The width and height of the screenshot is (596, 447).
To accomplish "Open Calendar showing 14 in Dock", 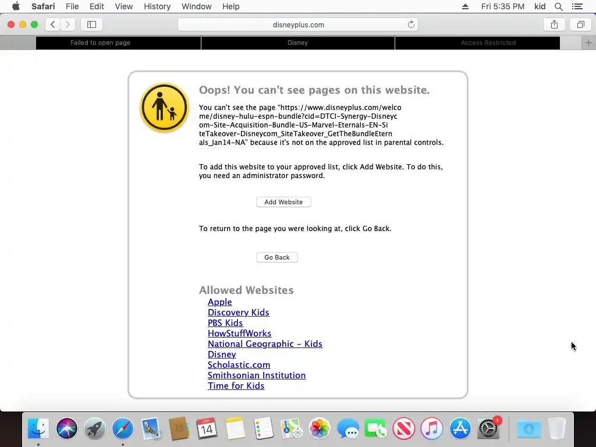I will pos(207,428).
